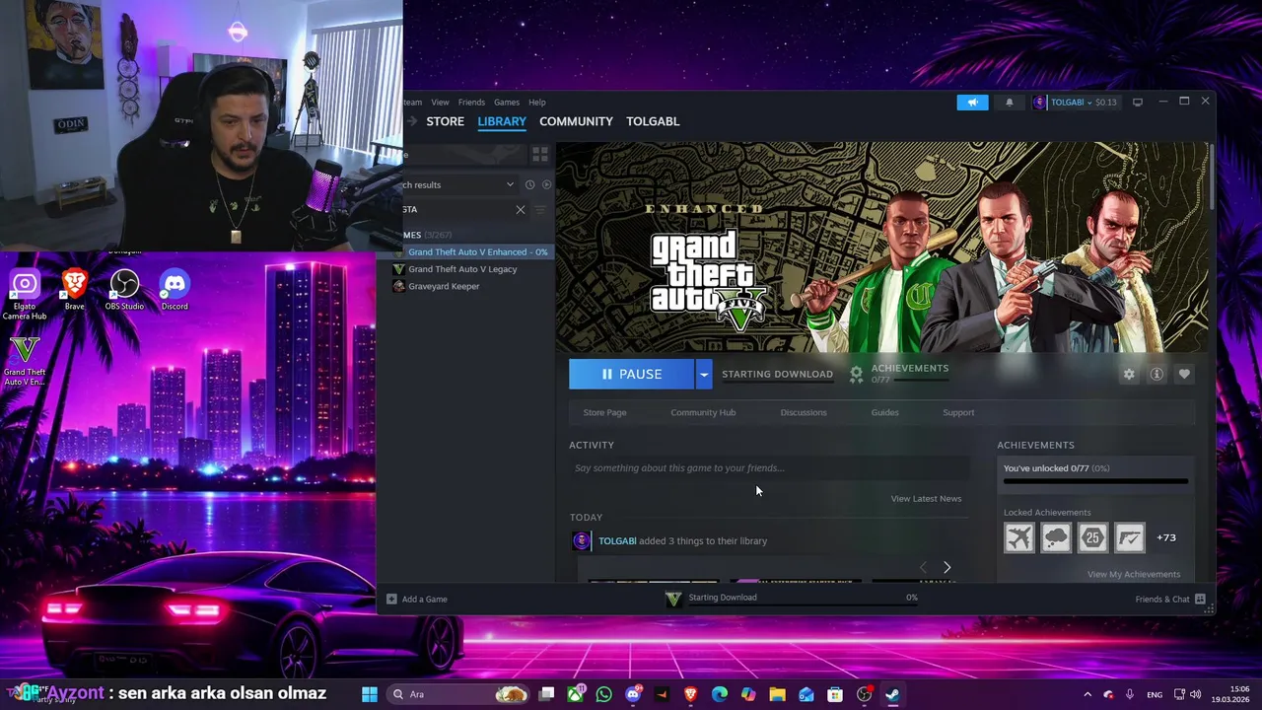The height and width of the screenshot is (710, 1262).
Task: Show hidden system tray icons chevron
Action: [1087, 694]
